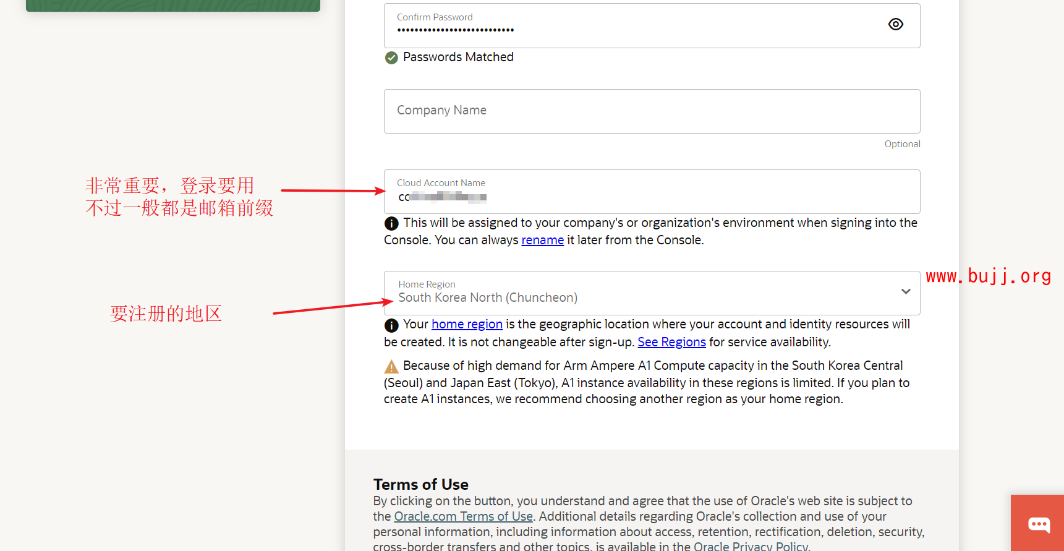The height and width of the screenshot is (551, 1064).
Task: Click the green Passwords Matched checkmark icon
Action: tap(391, 58)
